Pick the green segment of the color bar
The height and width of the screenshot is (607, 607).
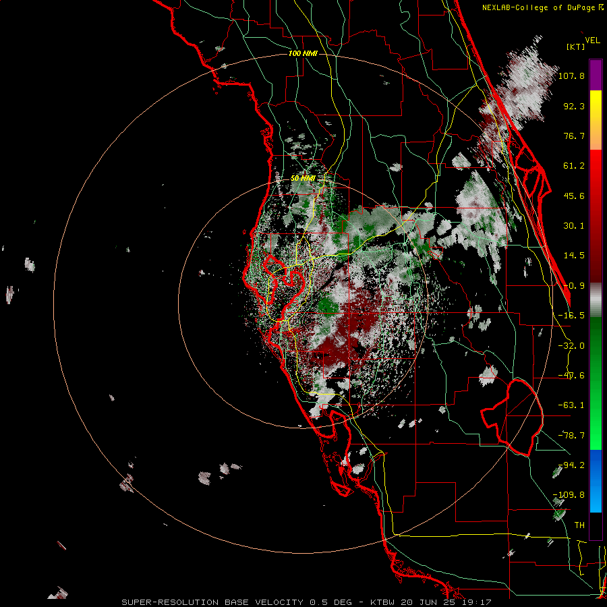click(596, 383)
